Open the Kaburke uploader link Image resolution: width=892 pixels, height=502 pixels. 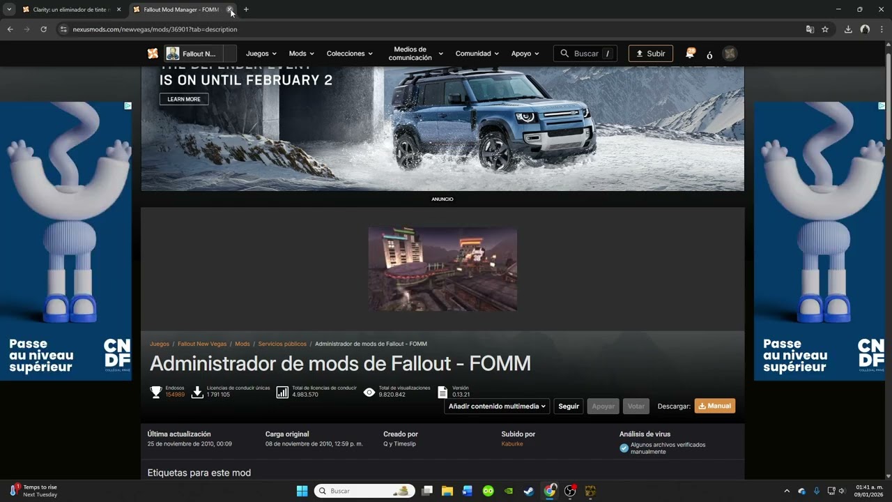[512, 444]
